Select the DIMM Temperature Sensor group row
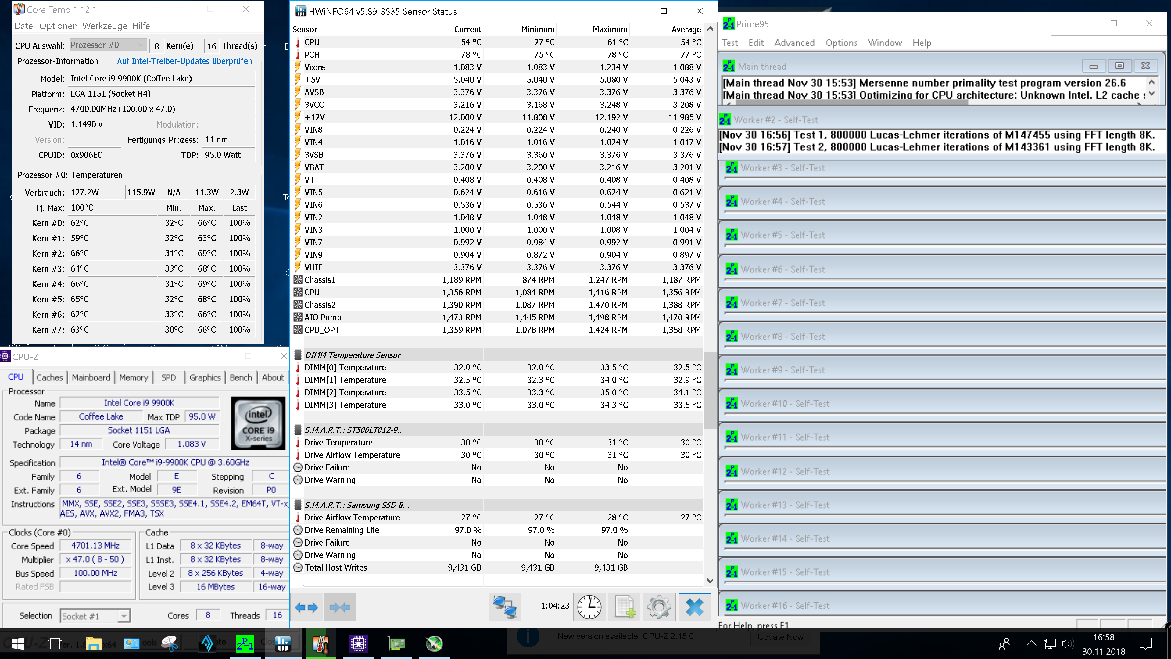Viewport: 1171px width, 659px height. [497, 355]
